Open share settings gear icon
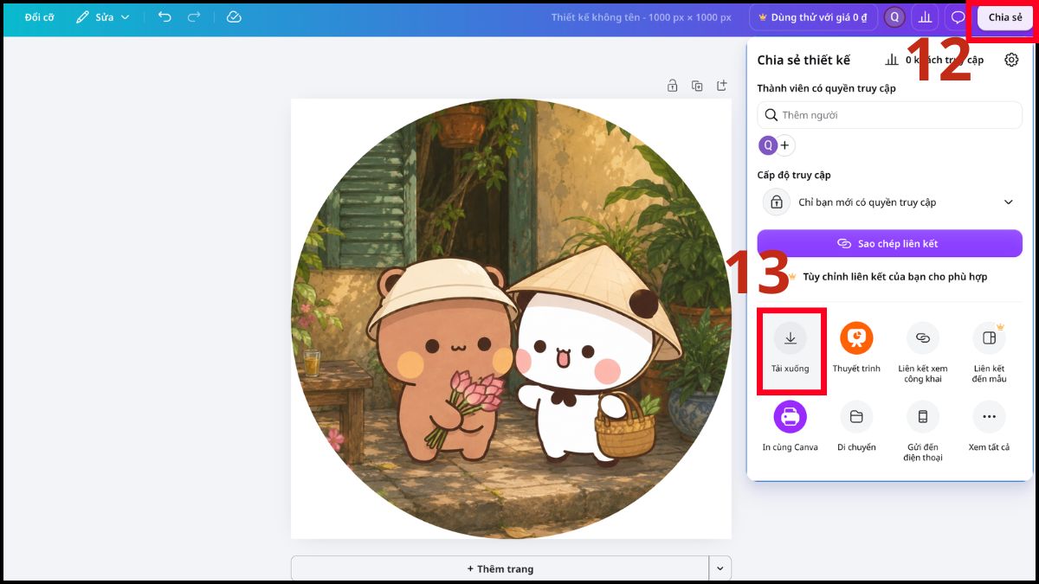This screenshot has height=584, width=1039. tap(1011, 60)
